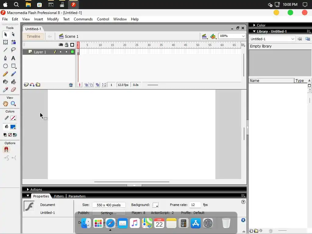Viewport: 312px width, 234px height.
Task: Toggle Lock All Layers padlock icon
Action: pyautogui.click(x=66, y=45)
